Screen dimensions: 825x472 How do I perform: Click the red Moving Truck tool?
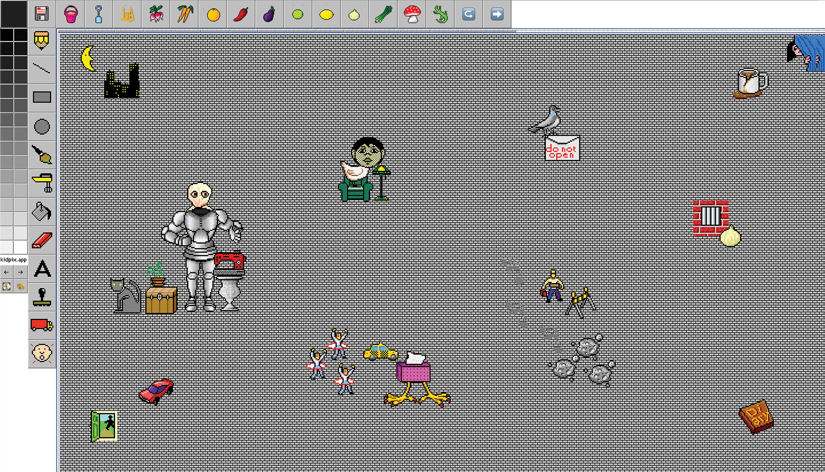[42, 325]
